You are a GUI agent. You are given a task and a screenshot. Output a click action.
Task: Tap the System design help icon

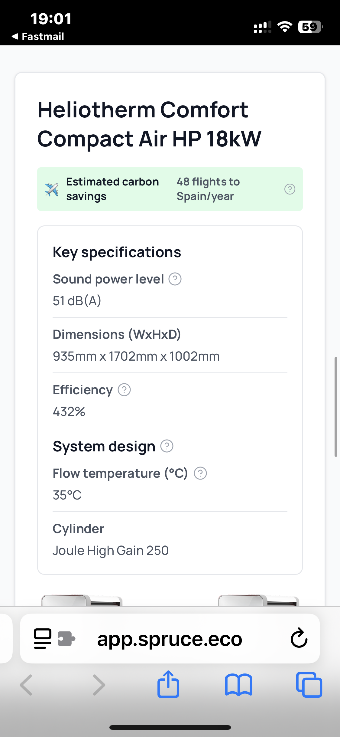[x=167, y=446]
